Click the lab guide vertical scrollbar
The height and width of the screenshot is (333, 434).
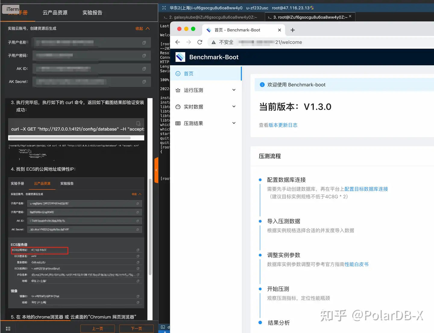point(150,227)
